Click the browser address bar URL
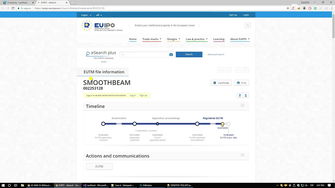 [69, 8]
